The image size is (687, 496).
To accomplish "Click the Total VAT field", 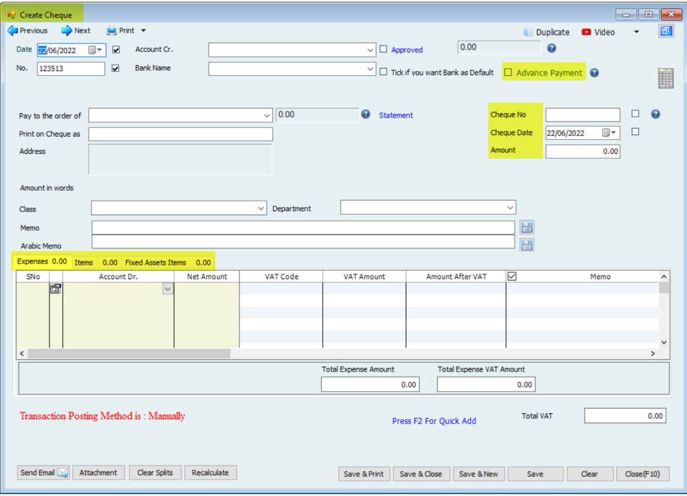I will click(x=625, y=415).
